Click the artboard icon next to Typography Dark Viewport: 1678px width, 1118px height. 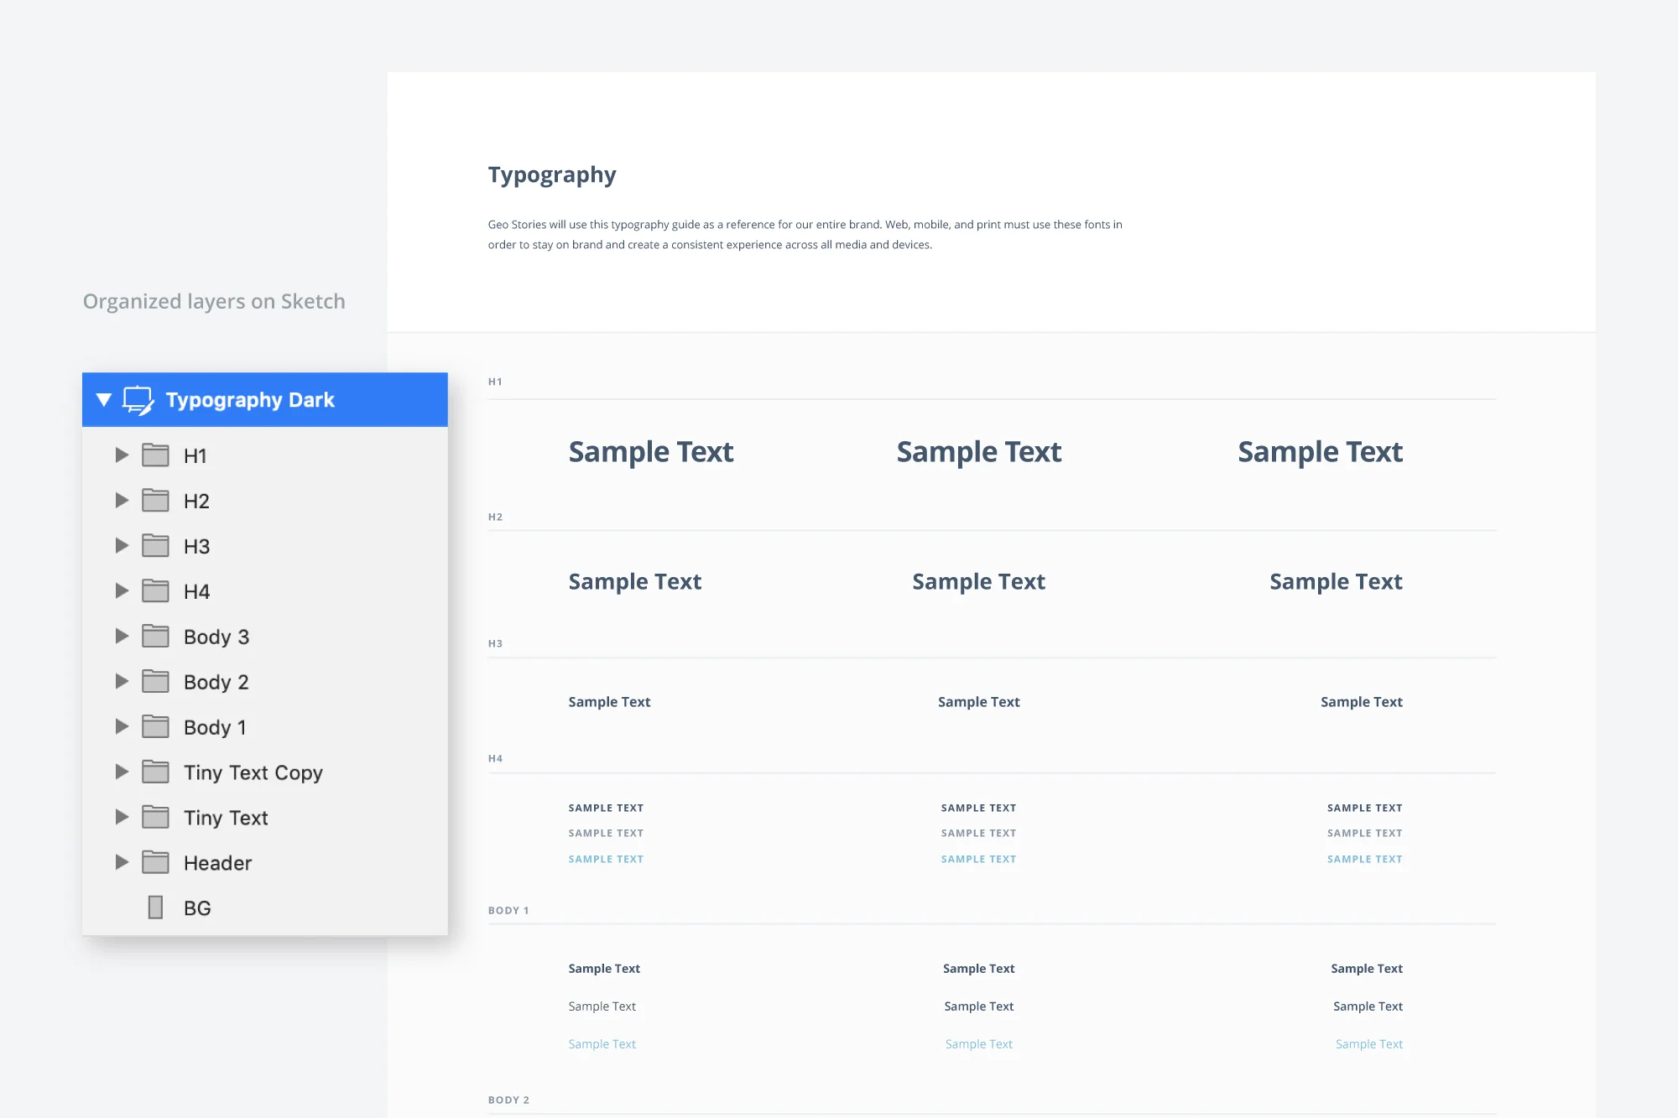[x=138, y=400]
